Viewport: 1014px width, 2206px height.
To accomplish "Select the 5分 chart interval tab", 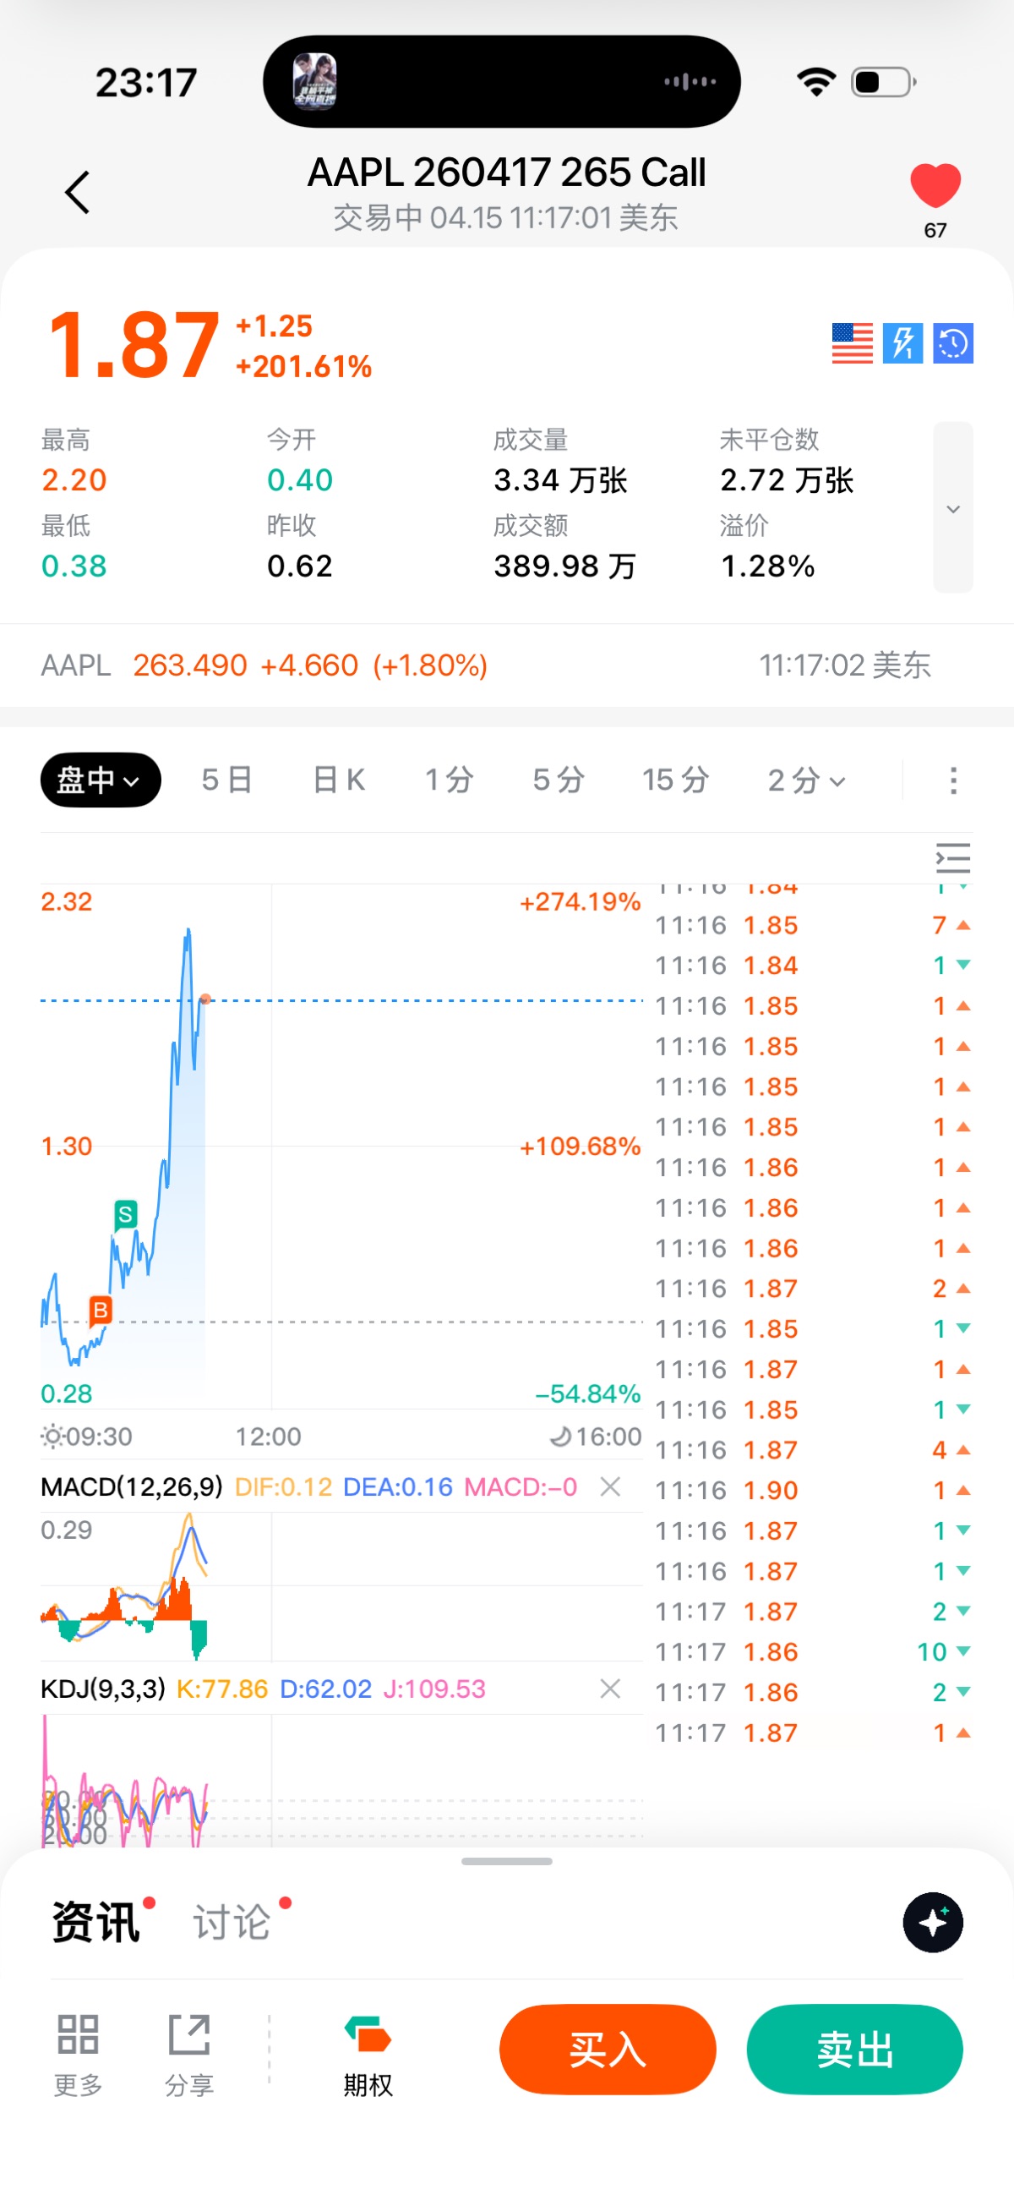I will point(558,780).
